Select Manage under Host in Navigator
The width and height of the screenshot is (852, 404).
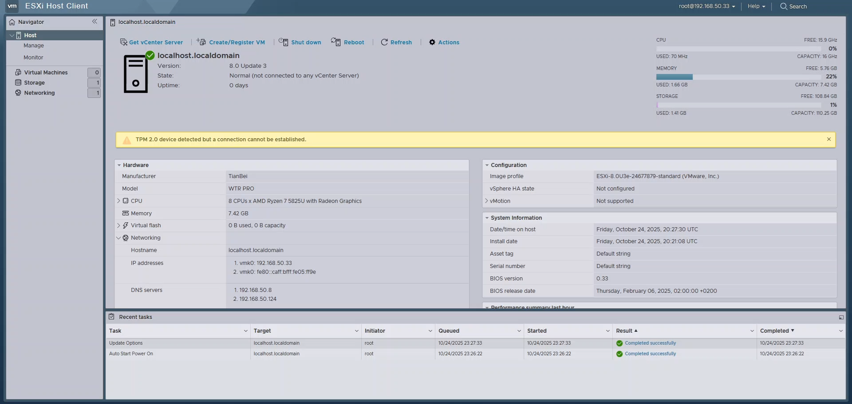point(34,46)
